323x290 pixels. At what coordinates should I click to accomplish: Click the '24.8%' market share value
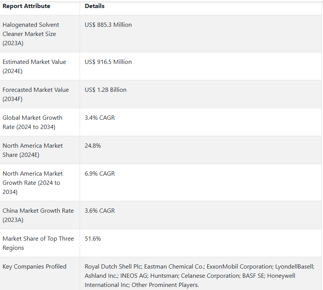point(93,146)
